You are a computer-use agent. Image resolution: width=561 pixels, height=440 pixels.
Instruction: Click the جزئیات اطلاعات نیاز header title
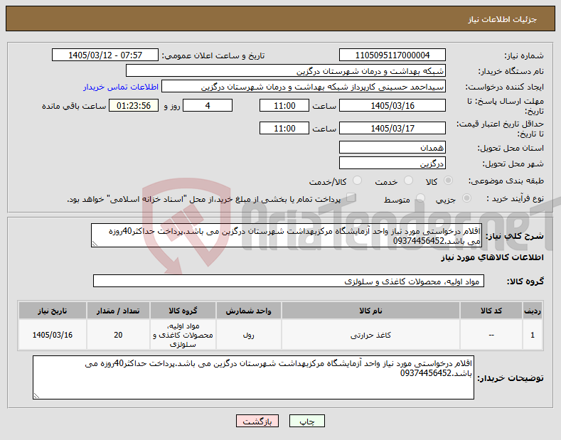tap(502, 19)
